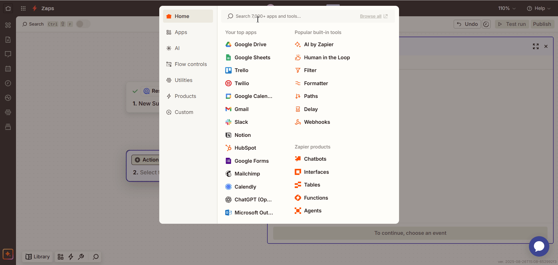The height and width of the screenshot is (265, 558).
Task: Open the Products category
Action: click(x=188, y=96)
